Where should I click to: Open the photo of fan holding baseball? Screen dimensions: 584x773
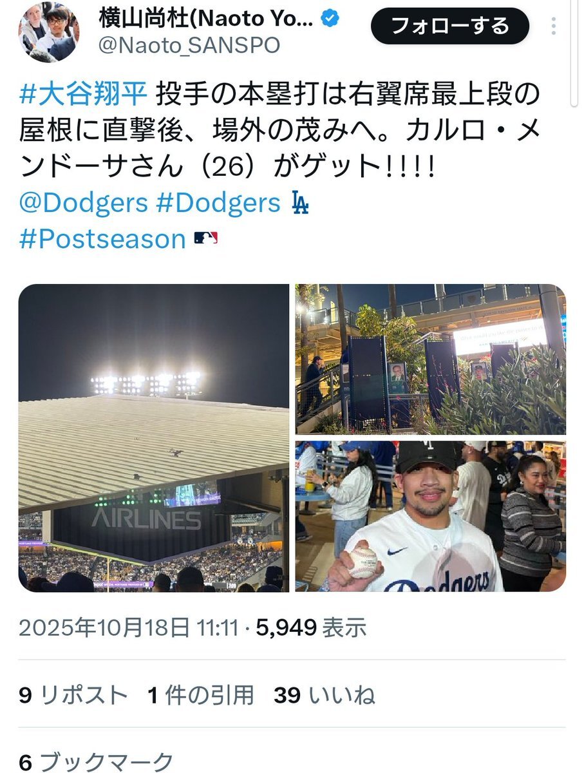coord(431,517)
